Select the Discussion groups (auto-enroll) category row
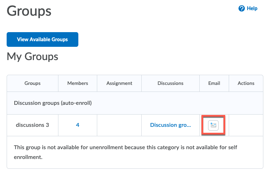The image size is (270, 189). click(53, 103)
